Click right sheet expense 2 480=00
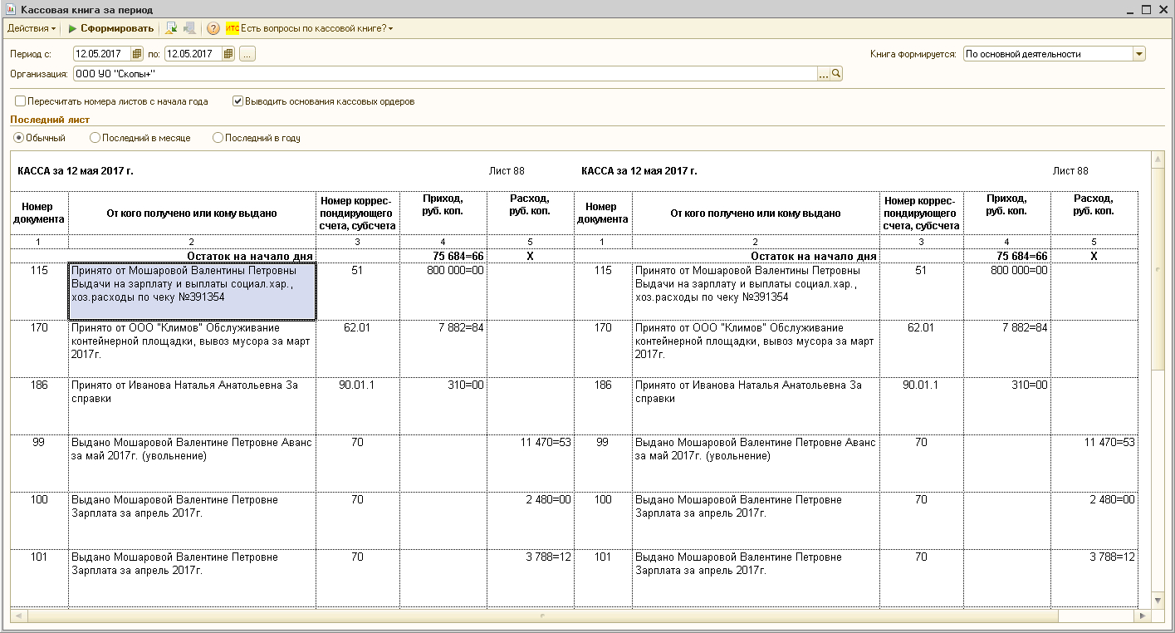 (1112, 499)
